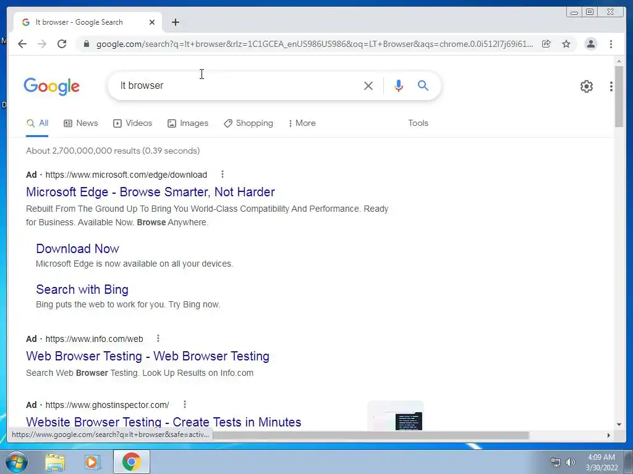
Task: Open search Tools options
Action: click(x=418, y=123)
